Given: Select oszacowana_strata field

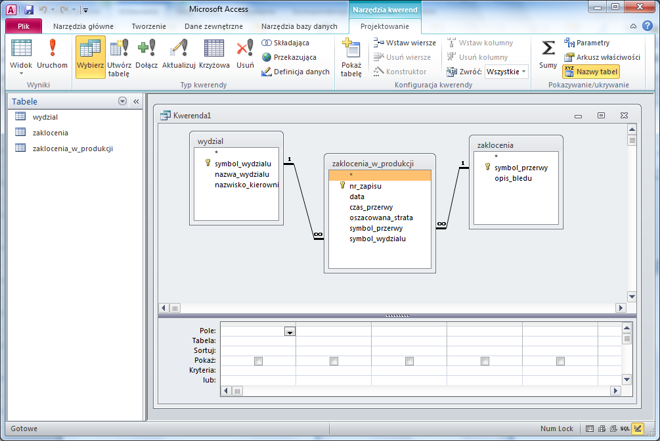Looking at the screenshot, I should click(381, 218).
